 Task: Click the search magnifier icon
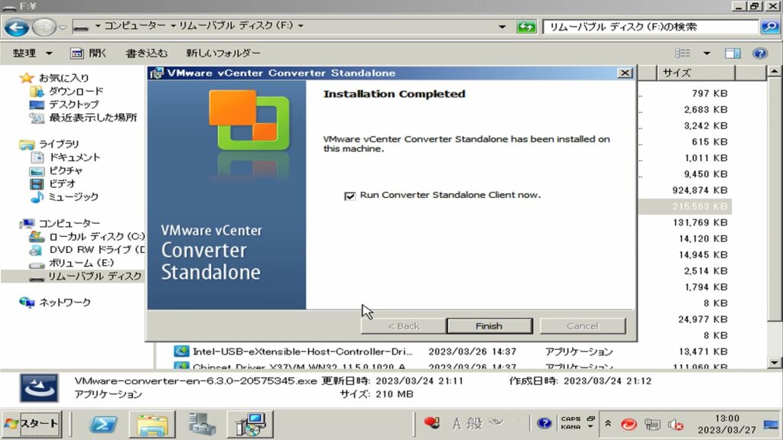click(x=769, y=27)
